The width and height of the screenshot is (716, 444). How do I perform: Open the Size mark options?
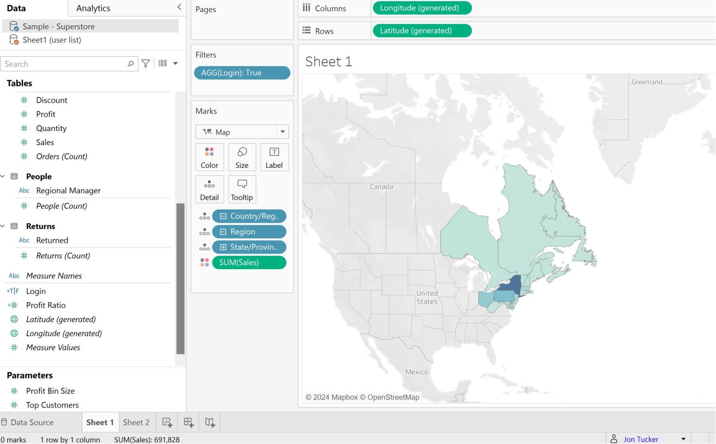click(x=242, y=157)
